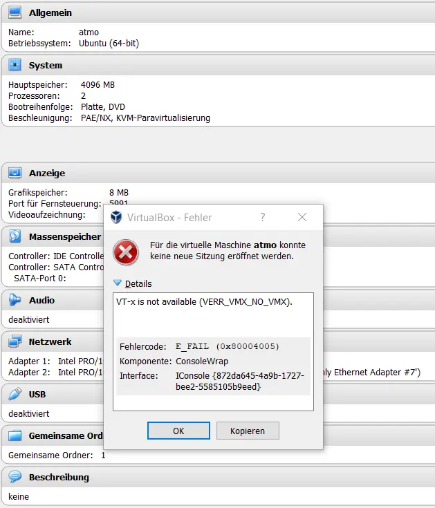Viewport: 435px width, 508px height.
Task: Click the Controller: IDE row
Action: tap(56, 256)
